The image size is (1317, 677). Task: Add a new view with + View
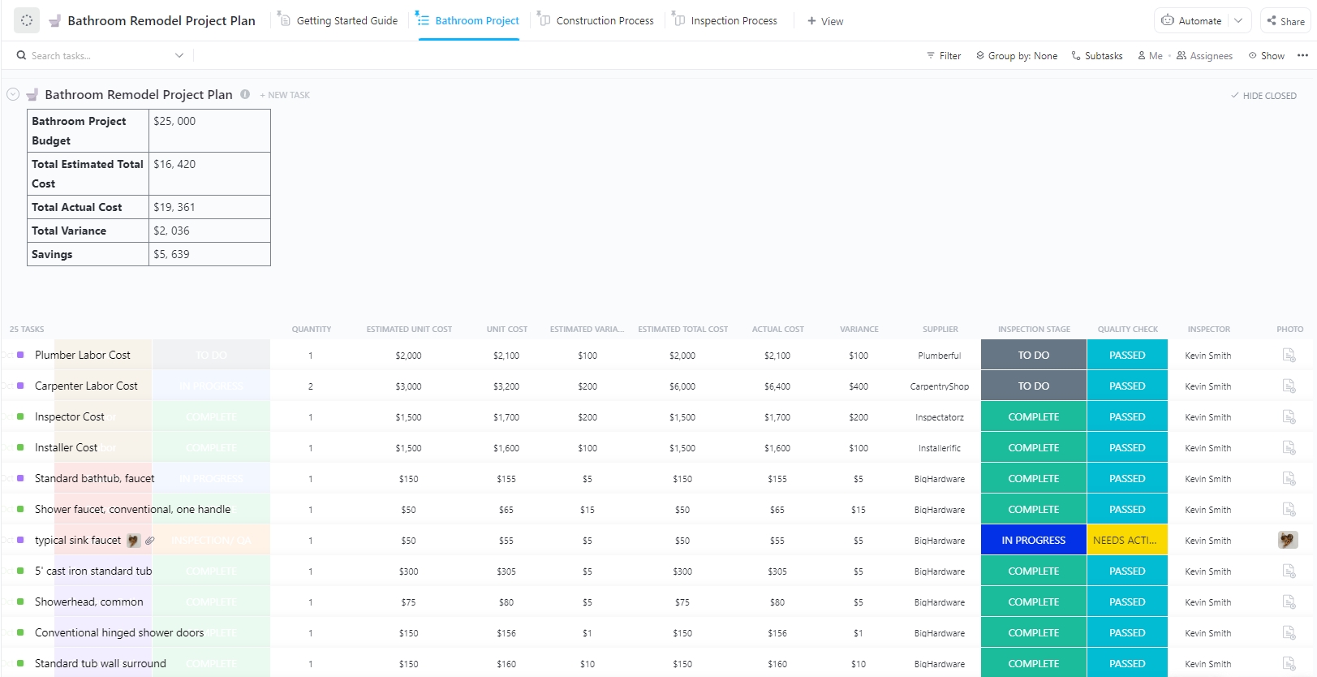[825, 21]
